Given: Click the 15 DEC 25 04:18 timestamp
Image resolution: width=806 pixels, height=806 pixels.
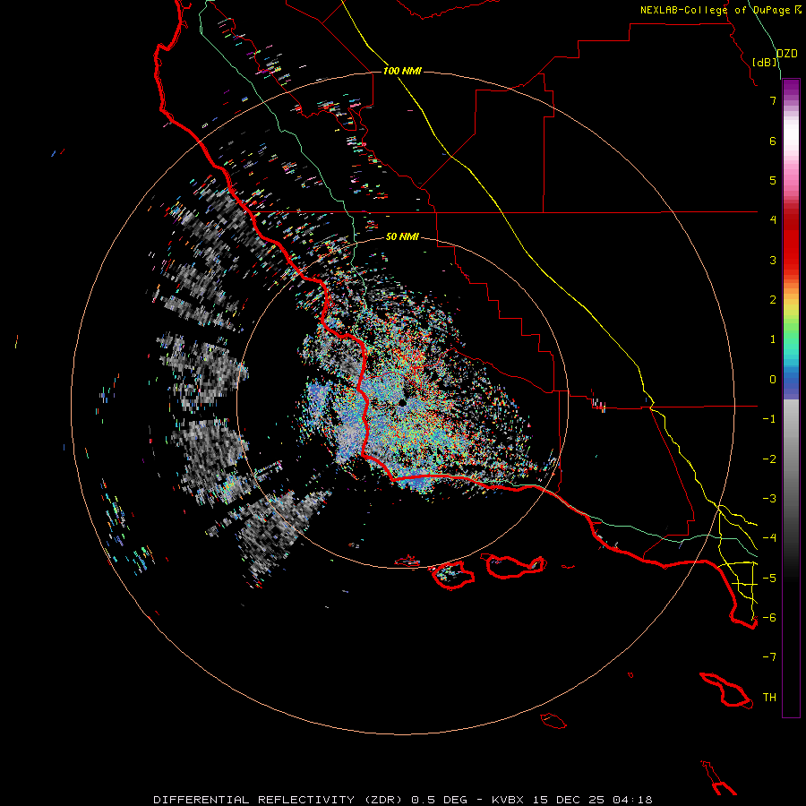Looking at the screenshot, I should click(593, 800).
